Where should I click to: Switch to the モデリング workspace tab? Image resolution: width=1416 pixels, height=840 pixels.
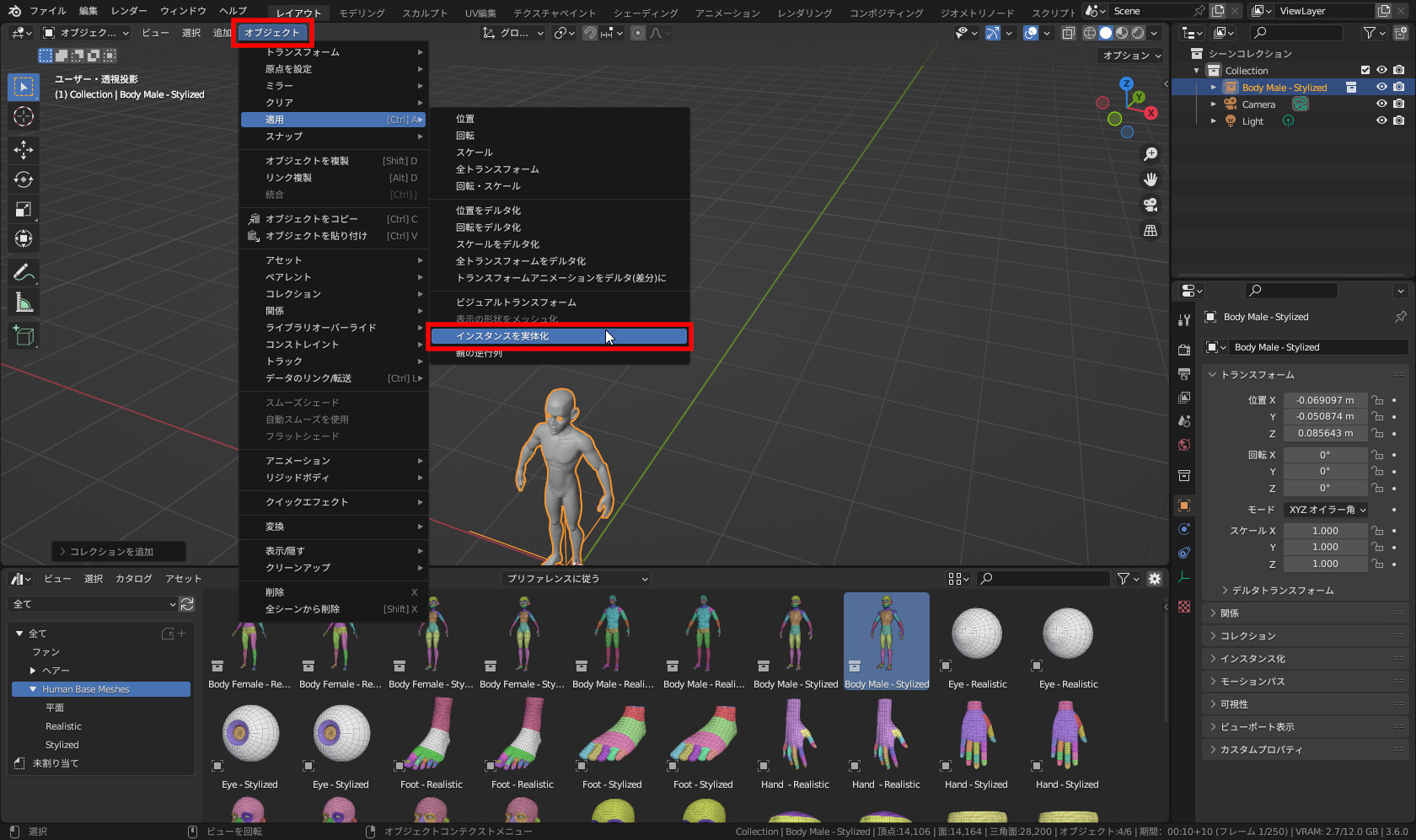click(x=362, y=13)
